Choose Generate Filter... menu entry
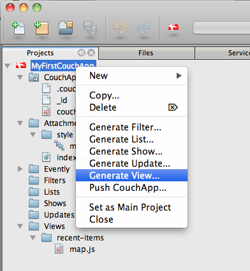The width and height of the screenshot is (250, 271). coord(131,127)
